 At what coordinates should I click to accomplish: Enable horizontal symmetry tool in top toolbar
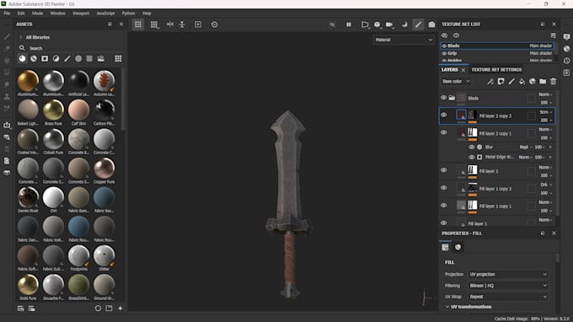[x=170, y=24]
